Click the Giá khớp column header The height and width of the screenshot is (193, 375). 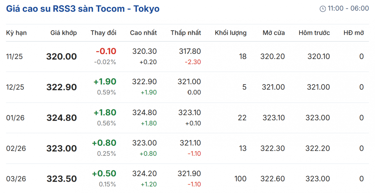(x=63, y=33)
